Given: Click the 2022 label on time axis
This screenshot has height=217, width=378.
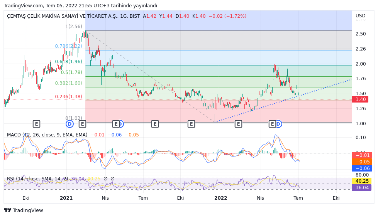Looking at the screenshot, I should pyautogui.click(x=221, y=198).
